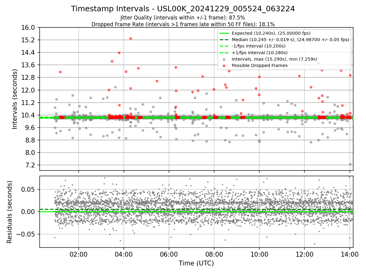This screenshot has height=274, width=366.
Task: Click the 04:00 time tick label
Action: [124, 255]
